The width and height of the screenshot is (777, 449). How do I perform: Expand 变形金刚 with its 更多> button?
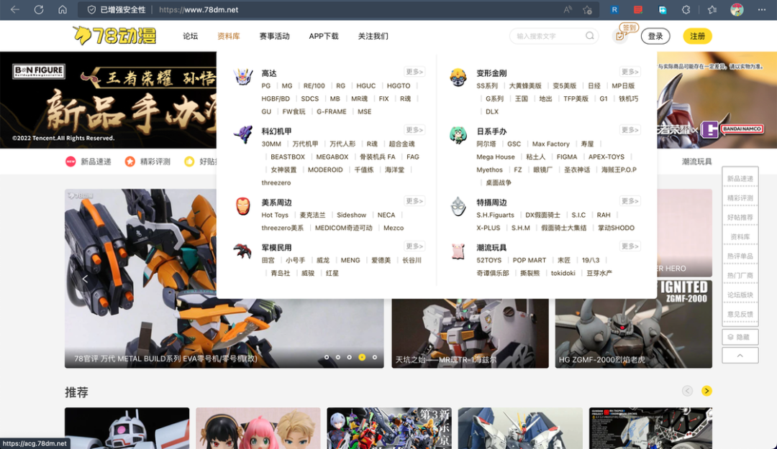point(630,72)
